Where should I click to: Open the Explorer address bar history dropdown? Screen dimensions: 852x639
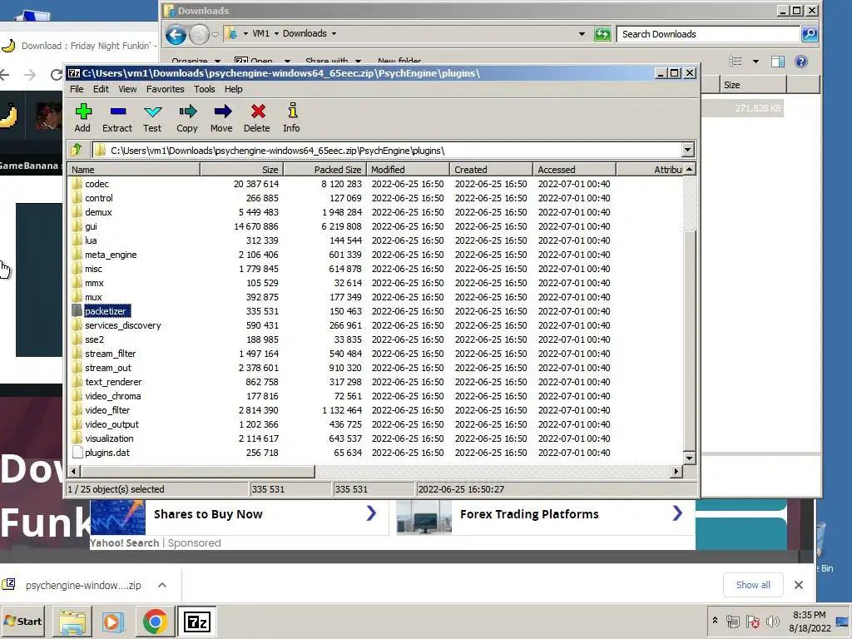[x=582, y=33]
